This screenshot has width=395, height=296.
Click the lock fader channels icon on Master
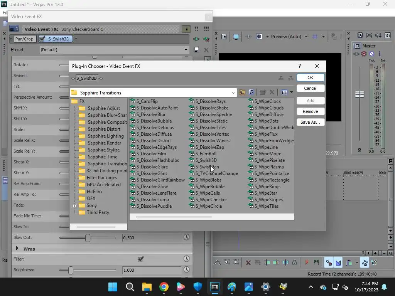360,150
